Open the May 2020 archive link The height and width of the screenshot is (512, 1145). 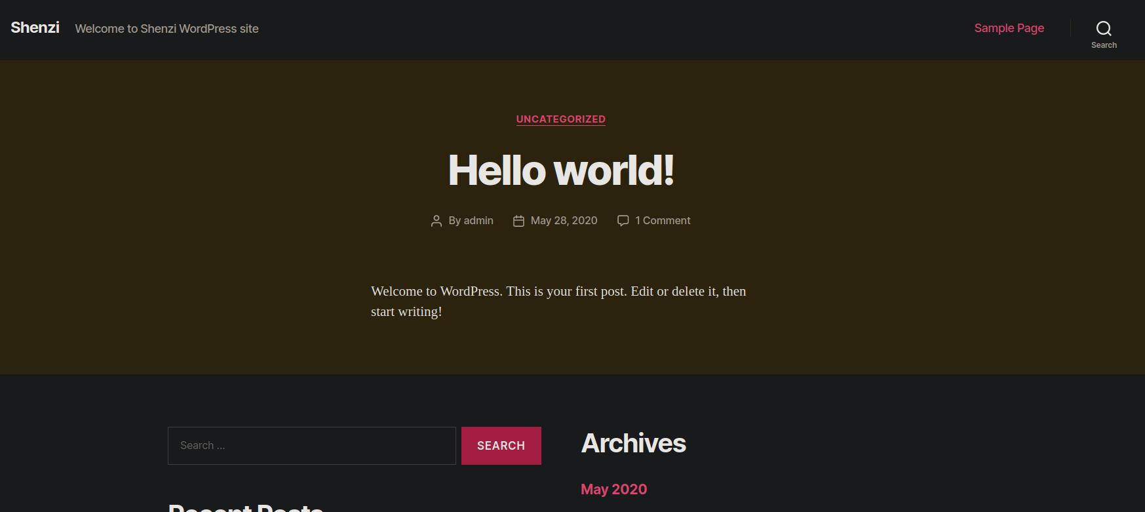click(x=613, y=489)
